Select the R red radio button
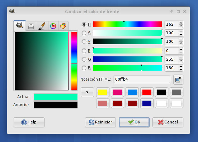Screen dimensions: 198x142 click(84, 51)
